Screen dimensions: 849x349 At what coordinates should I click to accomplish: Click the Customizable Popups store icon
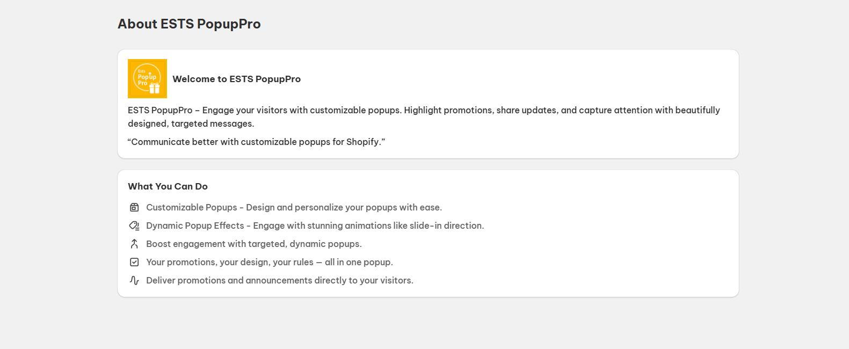coord(134,207)
